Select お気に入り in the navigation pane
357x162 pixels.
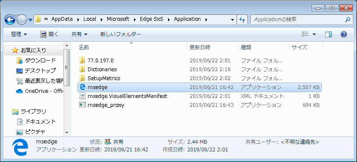pos(34,50)
